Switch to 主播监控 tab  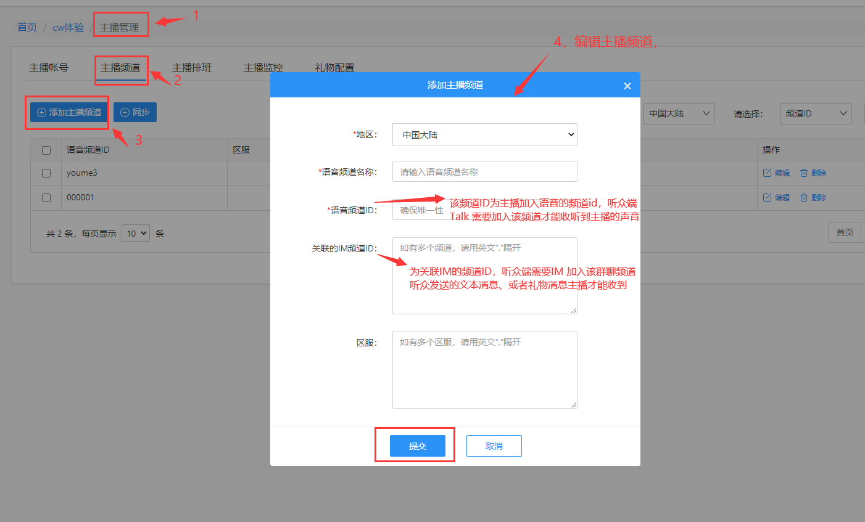[263, 68]
